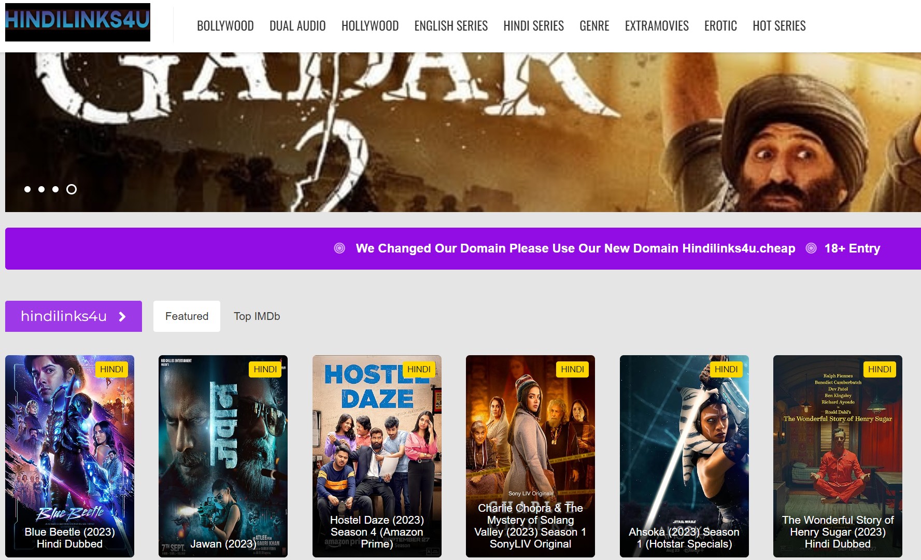The width and height of the screenshot is (921, 560).
Task: Click HINDI badge on Hostel Daze card
Action: (x=419, y=369)
